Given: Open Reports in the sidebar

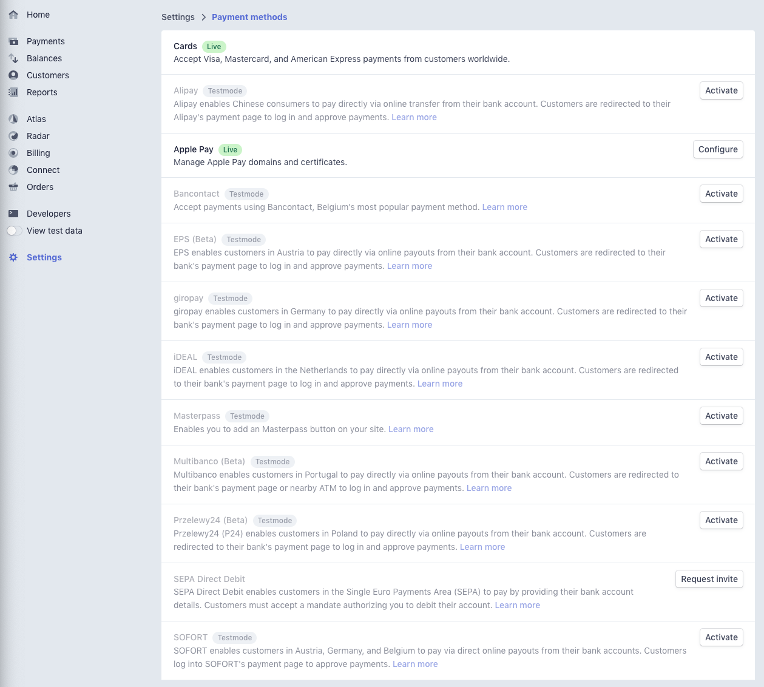Looking at the screenshot, I should click(42, 92).
